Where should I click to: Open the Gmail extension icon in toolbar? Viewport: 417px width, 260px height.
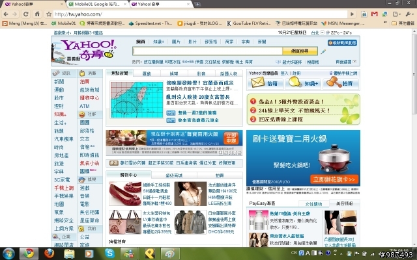click(x=375, y=14)
